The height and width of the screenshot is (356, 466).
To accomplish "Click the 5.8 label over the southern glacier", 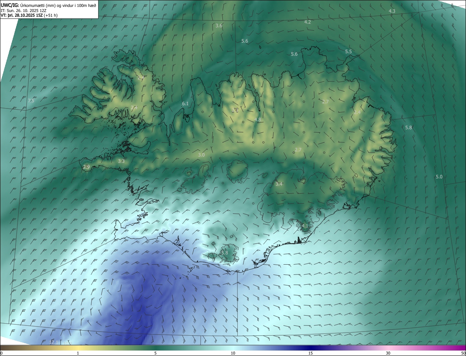I will (x=225, y=253).
